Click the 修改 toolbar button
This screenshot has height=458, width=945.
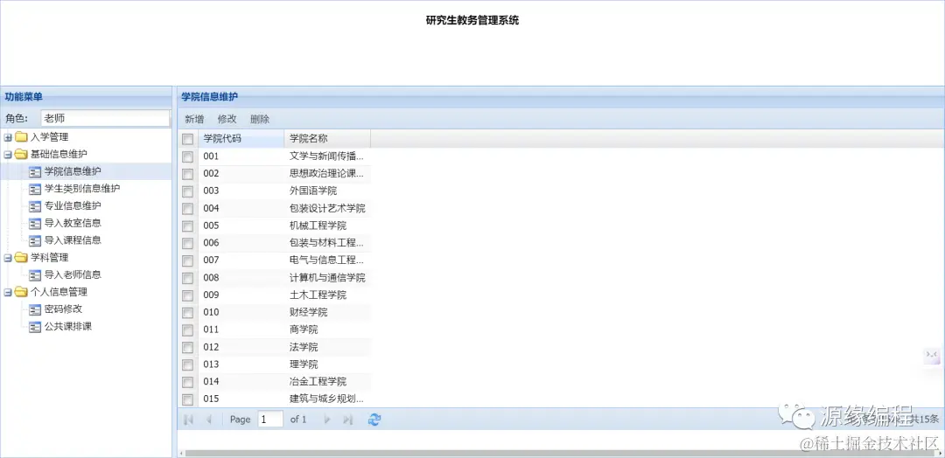227,119
